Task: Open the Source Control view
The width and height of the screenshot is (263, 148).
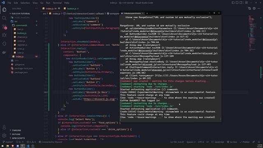Action: [4, 27]
